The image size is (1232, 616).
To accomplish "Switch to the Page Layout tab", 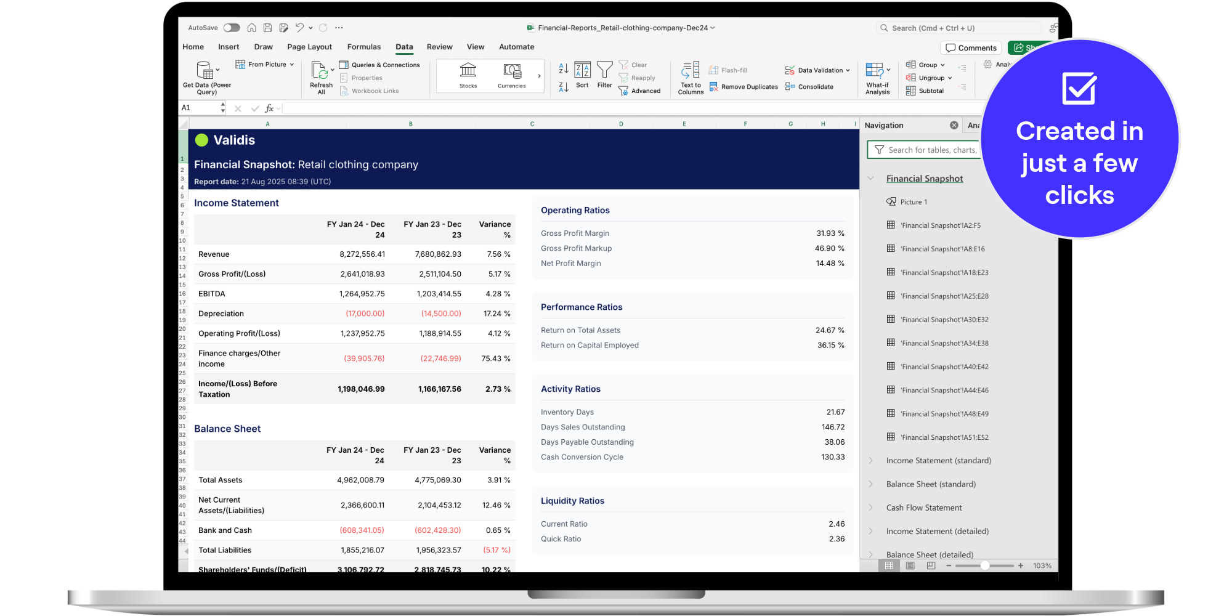I will point(309,47).
